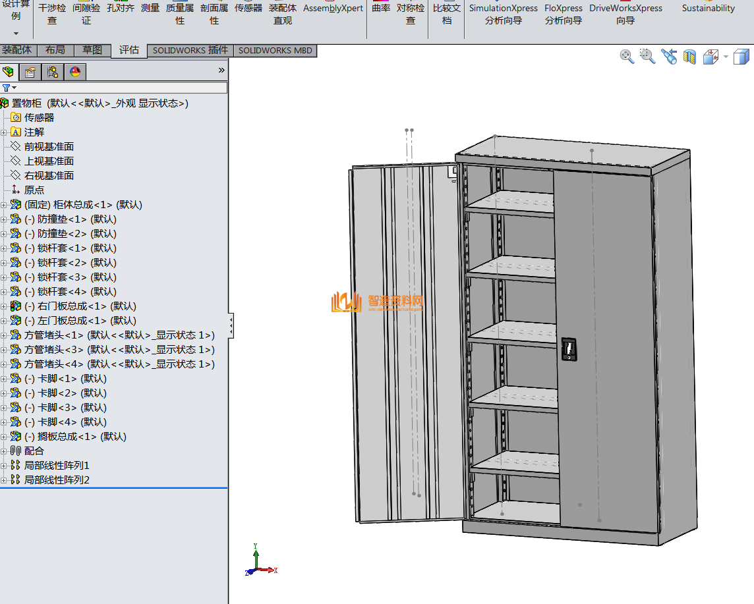Open the View Orientation dropdown arrow

pos(726,57)
